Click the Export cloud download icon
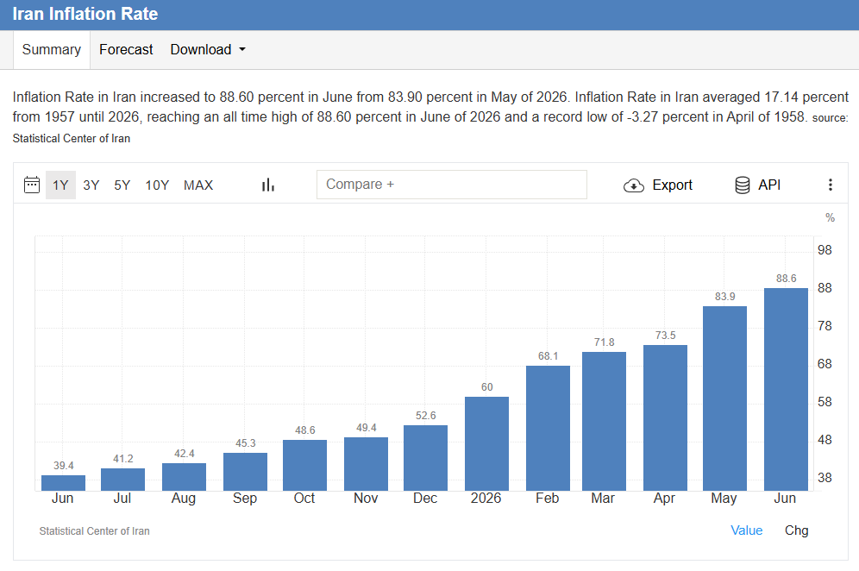 click(633, 185)
